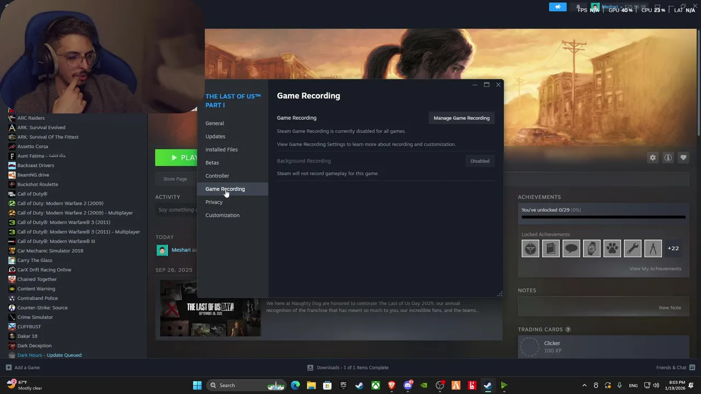The image size is (701, 394).
Task: Click the green PLAY button
Action: (176, 158)
